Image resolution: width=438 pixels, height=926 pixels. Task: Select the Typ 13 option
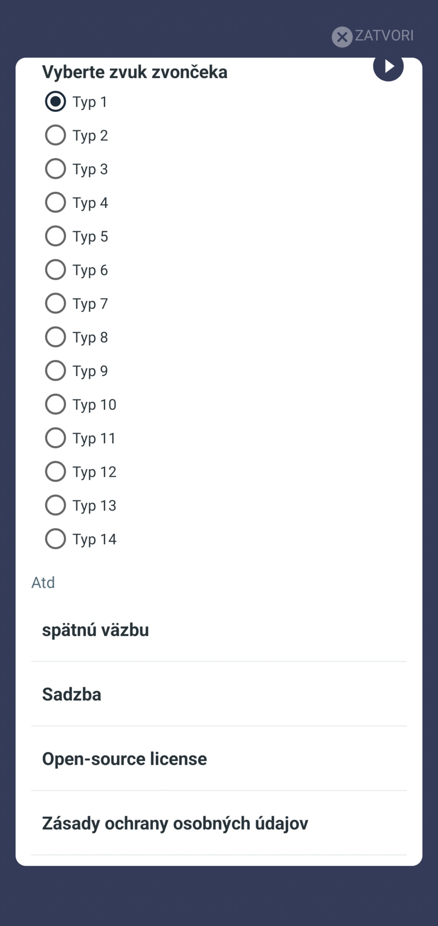point(55,505)
